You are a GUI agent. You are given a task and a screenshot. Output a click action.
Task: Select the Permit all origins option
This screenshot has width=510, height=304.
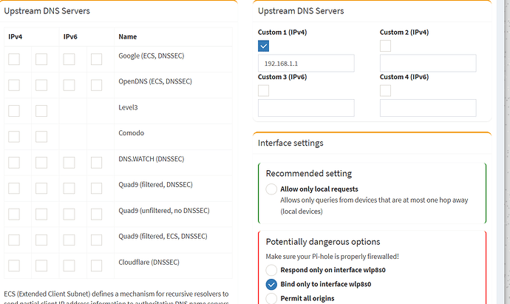click(271, 298)
